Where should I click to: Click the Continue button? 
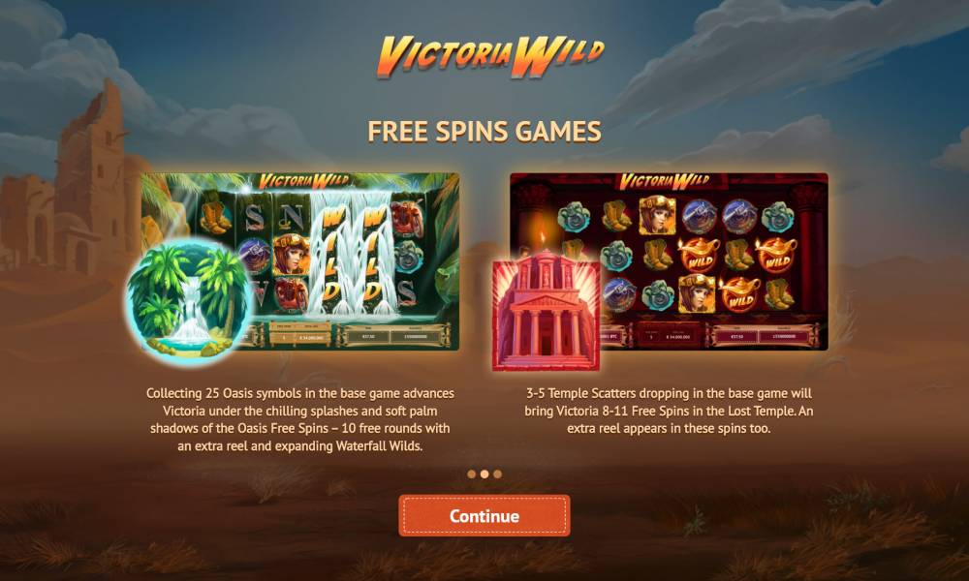(x=484, y=515)
